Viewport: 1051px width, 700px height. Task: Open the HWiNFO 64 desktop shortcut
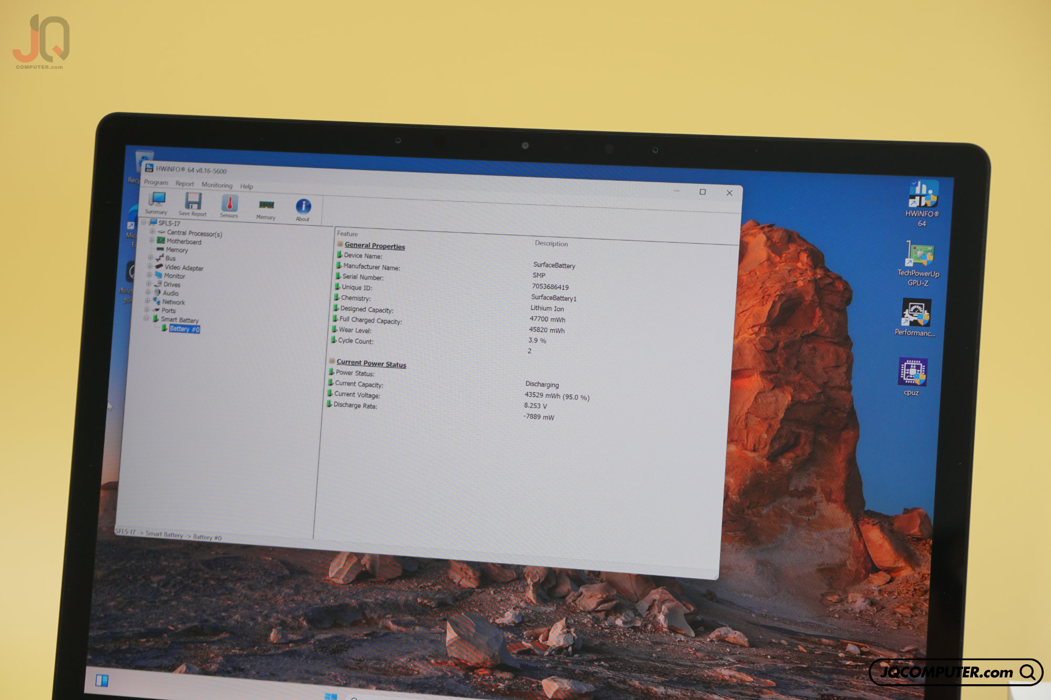(x=923, y=203)
